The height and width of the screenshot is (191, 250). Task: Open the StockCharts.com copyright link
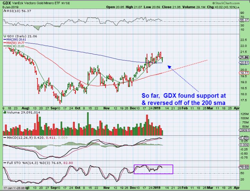click(x=226, y=3)
